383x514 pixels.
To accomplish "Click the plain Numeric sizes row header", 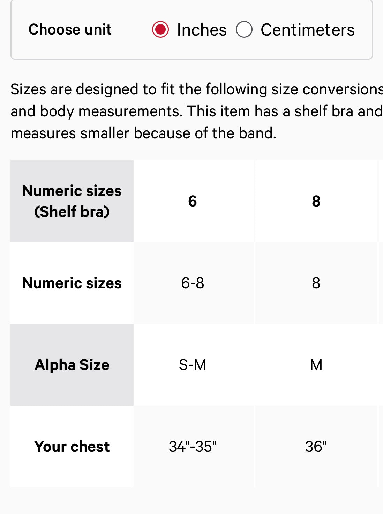I will point(72,283).
